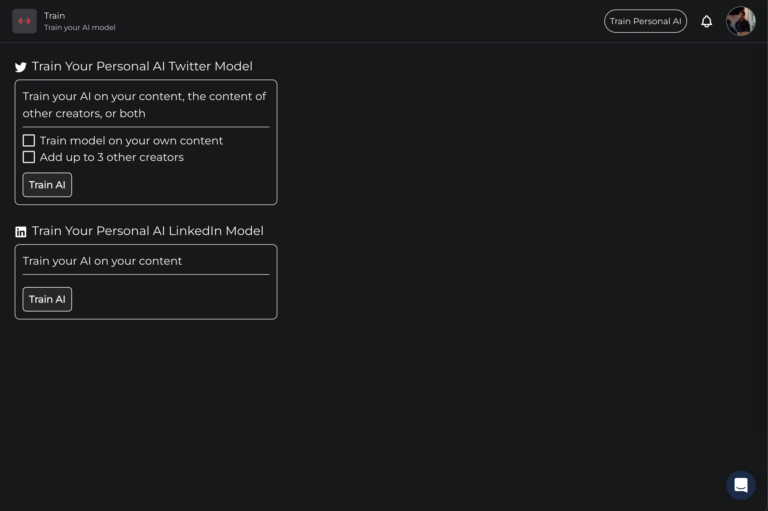
Task: Click the Train page title
Action: [x=55, y=16]
